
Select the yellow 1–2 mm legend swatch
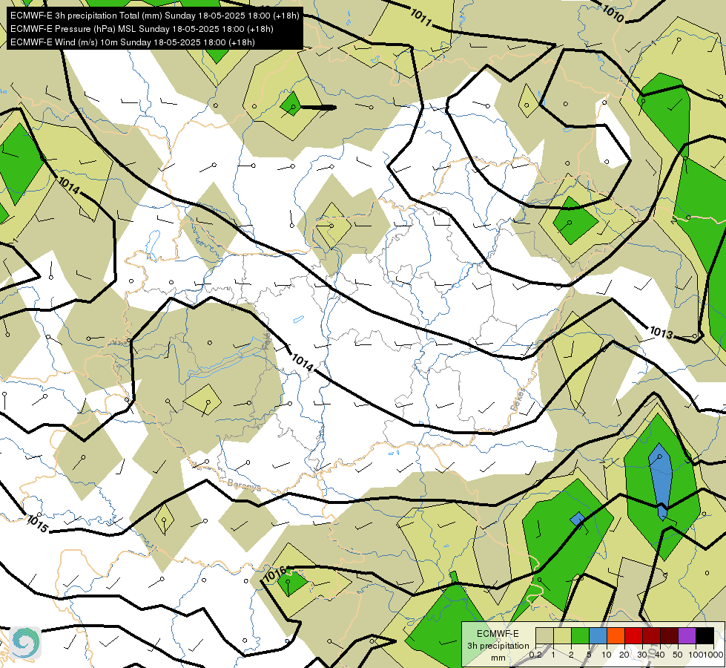562,636
